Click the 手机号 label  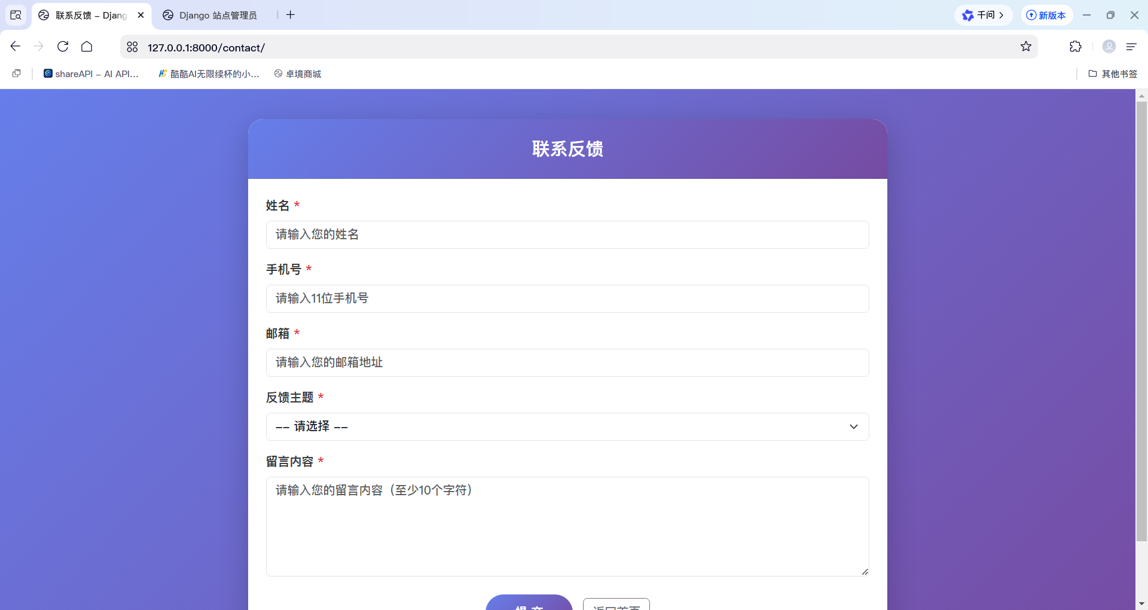coord(283,269)
